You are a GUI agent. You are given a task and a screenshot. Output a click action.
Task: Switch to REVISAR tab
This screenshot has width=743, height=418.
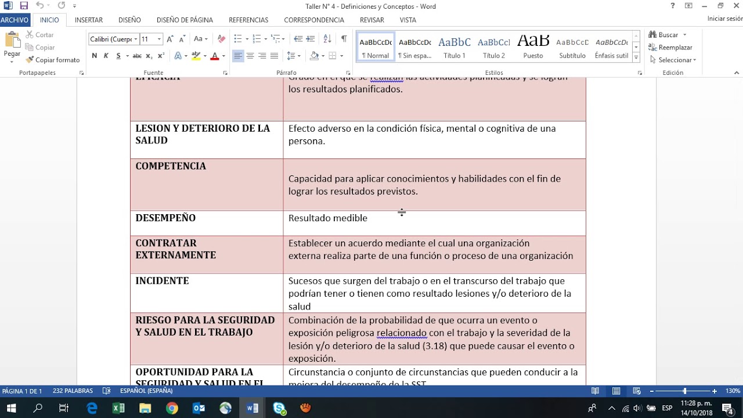click(371, 20)
